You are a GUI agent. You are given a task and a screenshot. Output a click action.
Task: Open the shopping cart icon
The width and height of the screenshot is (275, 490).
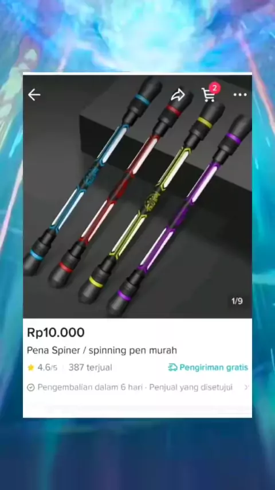[x=208, y=95]
